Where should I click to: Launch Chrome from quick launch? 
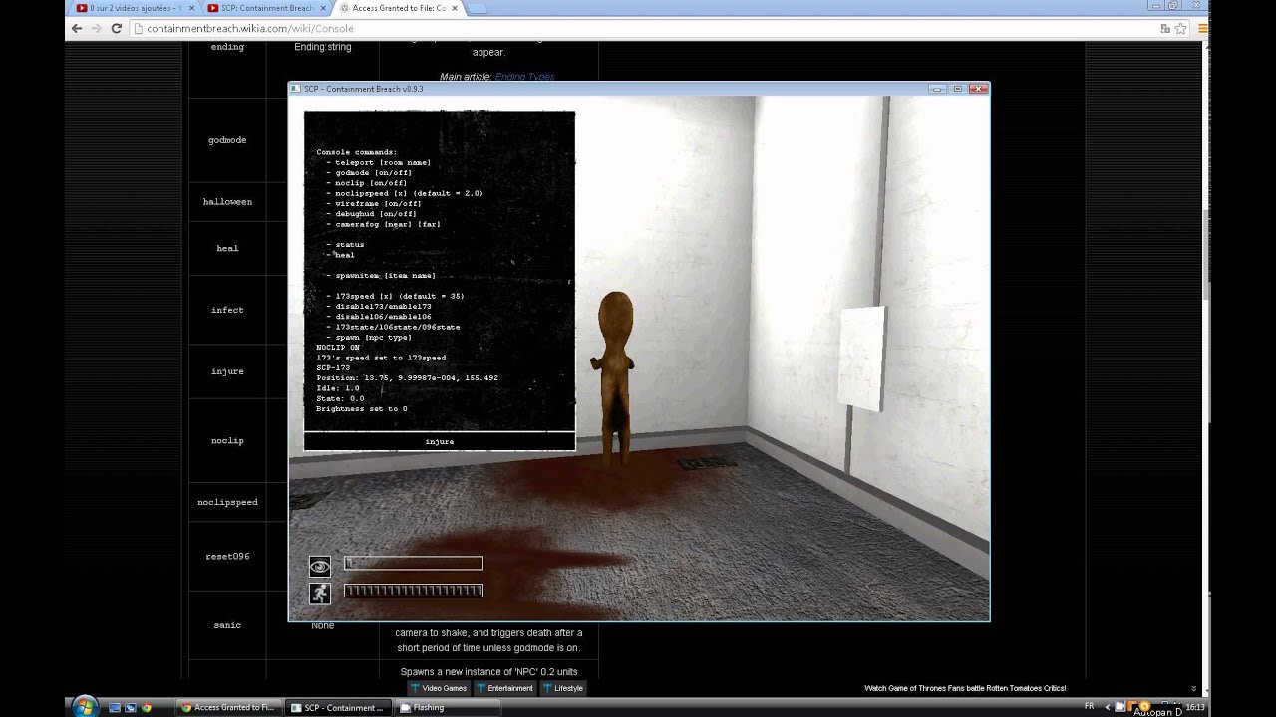(146, 707)
